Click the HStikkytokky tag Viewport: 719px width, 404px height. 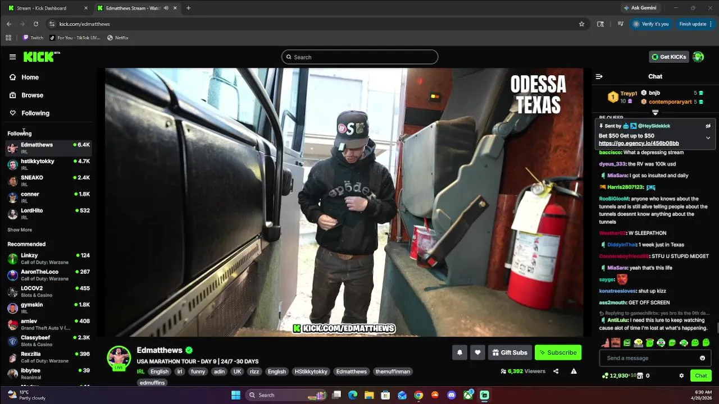coord(311,371)
